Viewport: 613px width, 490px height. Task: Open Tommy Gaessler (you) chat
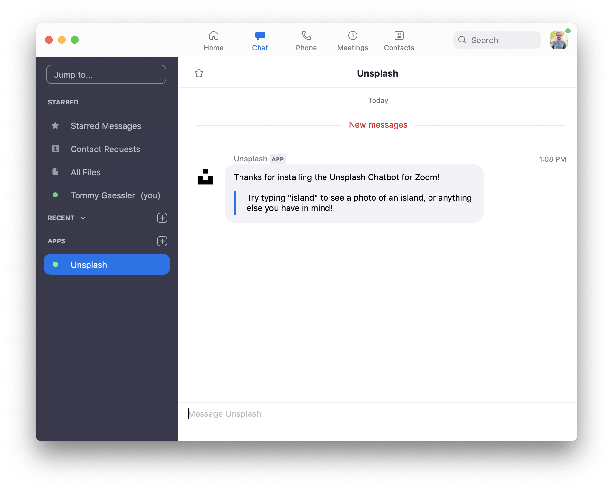(107, 195)
